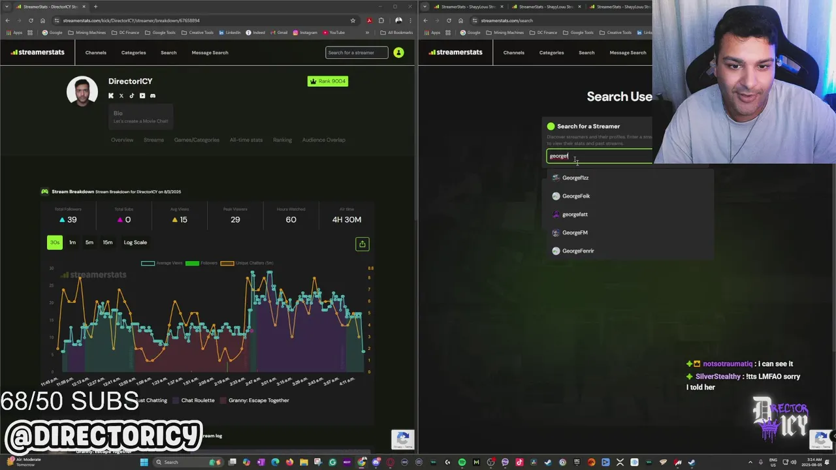Open Mining Machines bookmark folder in left window

pos(87,33)
